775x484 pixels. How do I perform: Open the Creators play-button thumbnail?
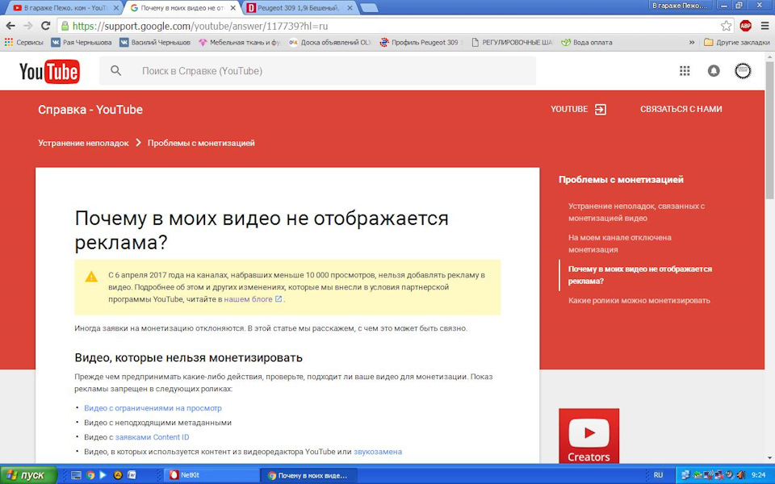point(589,436)
